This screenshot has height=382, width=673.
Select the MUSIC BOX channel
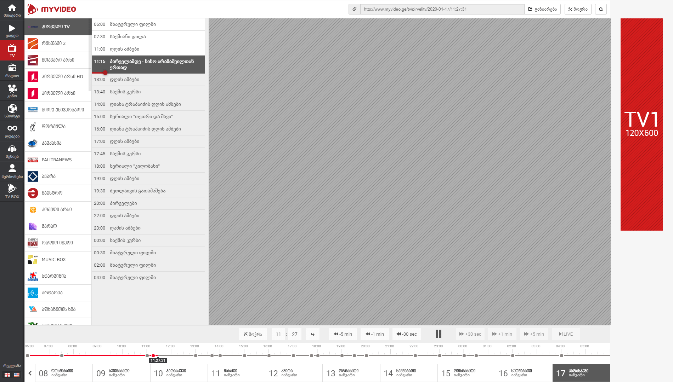click(58, 260)
